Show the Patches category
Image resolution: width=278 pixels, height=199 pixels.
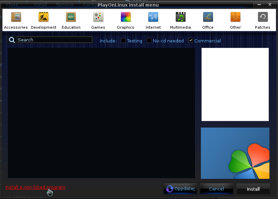[x=263, y=20]
